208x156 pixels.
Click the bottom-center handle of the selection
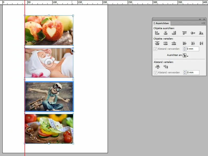pyautogui.click(x=49, y=144)
